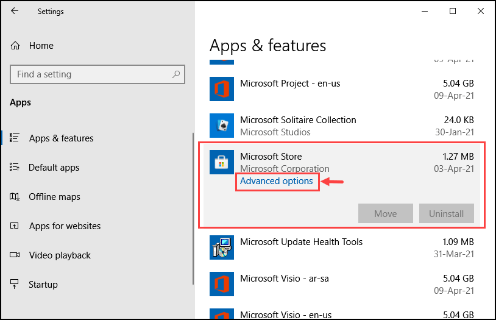This screenshot has height=320, width=496.
Task: Click the Startup icon
Action: coord(15,284)
